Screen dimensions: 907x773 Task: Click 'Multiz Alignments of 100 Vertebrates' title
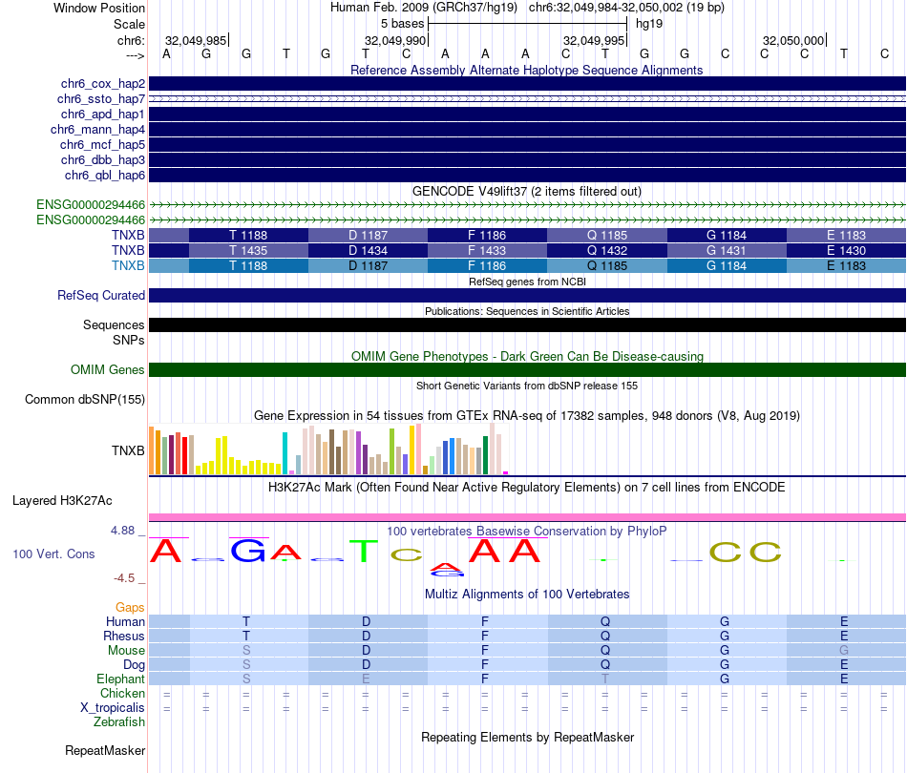pyautogui.click(x=527, y=595)
